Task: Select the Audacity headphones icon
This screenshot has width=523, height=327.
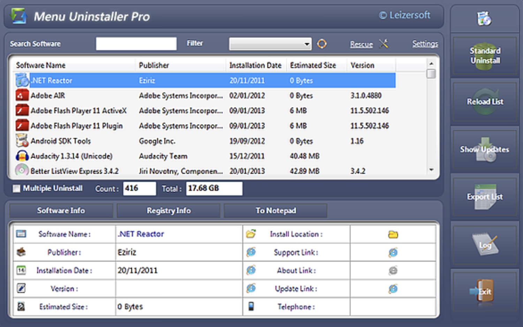Action: pyautogui.click(x=22, y=156)
